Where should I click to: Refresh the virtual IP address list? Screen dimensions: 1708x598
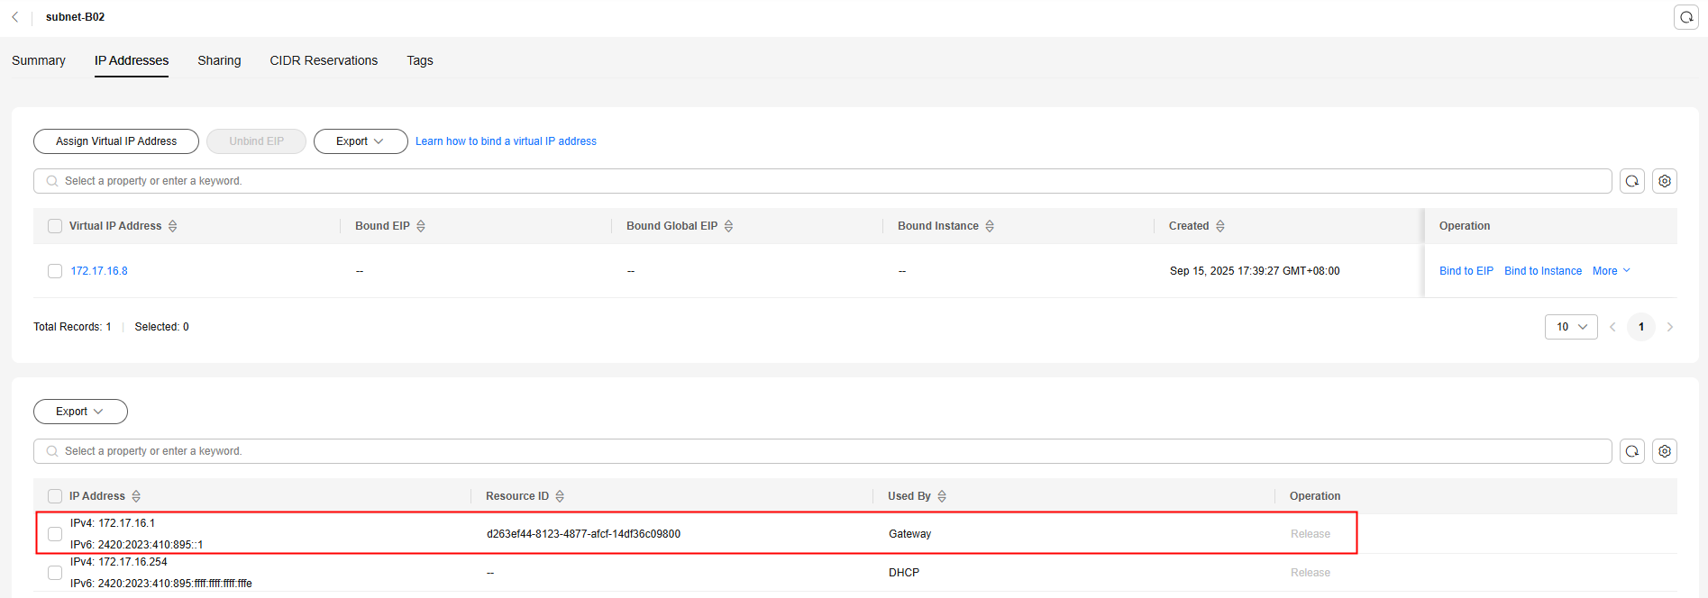(1631, 181)
